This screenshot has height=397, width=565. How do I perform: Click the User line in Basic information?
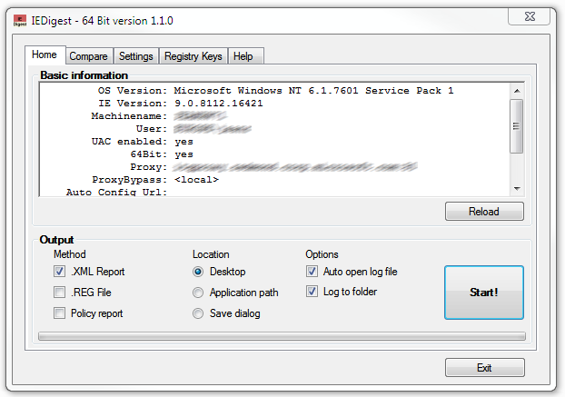pos(193,129)
